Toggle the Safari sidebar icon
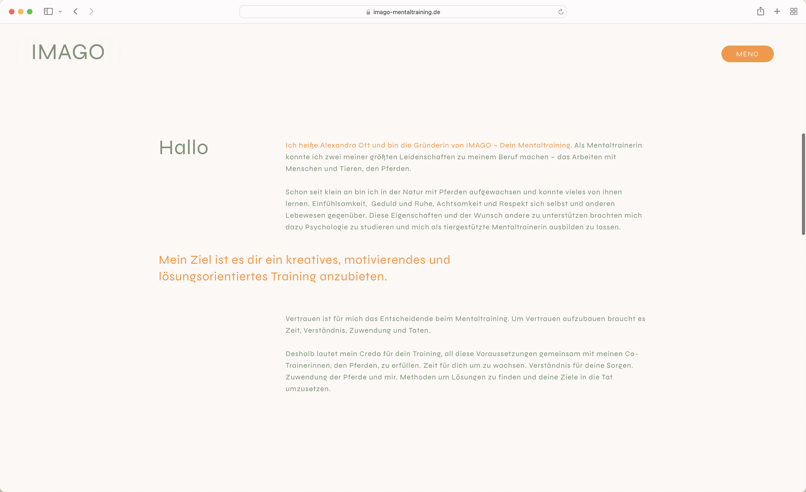Screen dimensions: 806x492 pos(48,12)
